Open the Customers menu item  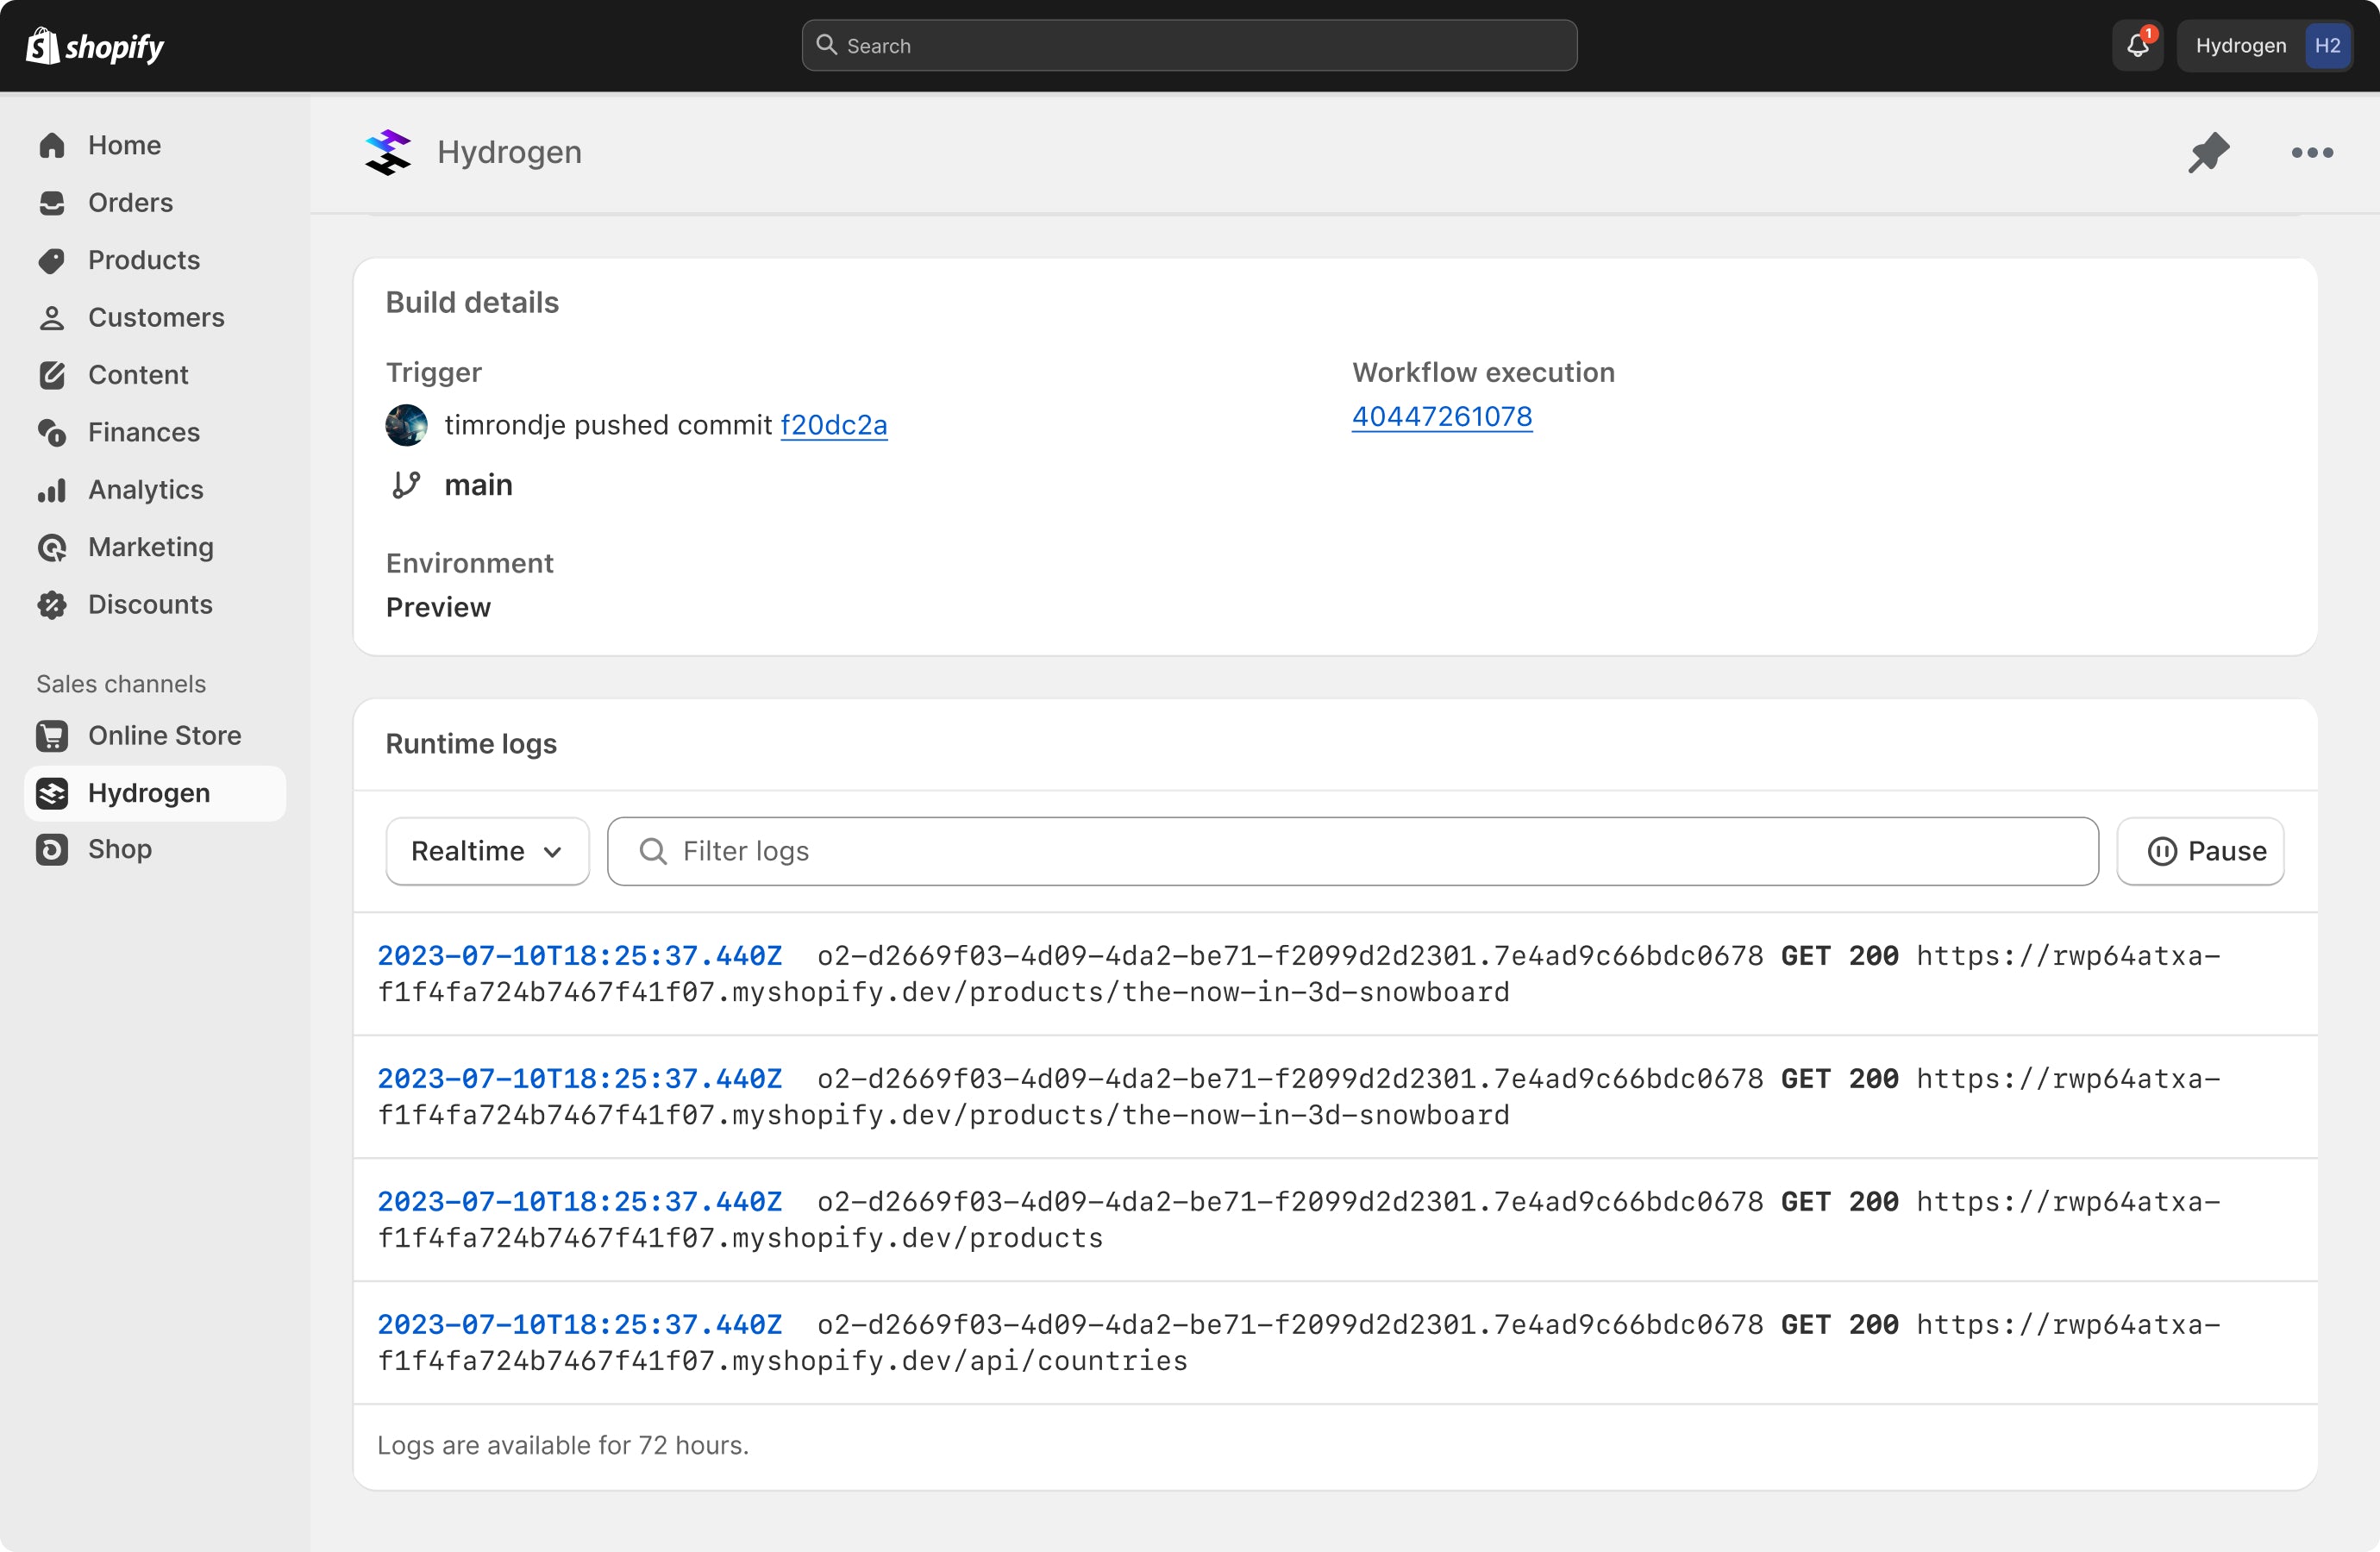[155, 318]
